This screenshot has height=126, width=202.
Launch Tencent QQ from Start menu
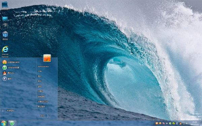tap(8, 73)
